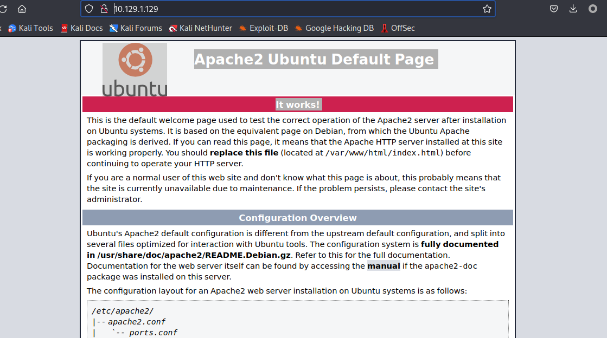607x338 pixels.
Task: Click the 'ports.conf' tree line
Action: [x=154, y=333]
